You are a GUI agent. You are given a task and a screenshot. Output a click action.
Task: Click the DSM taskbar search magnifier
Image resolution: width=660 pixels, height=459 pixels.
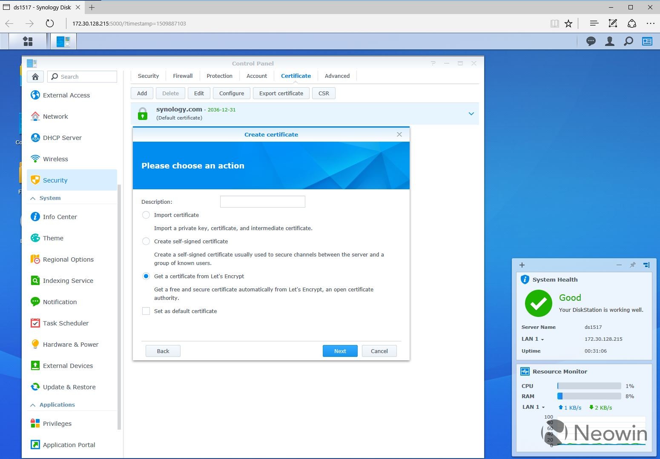pyautogui.click(x=628, y=41)
